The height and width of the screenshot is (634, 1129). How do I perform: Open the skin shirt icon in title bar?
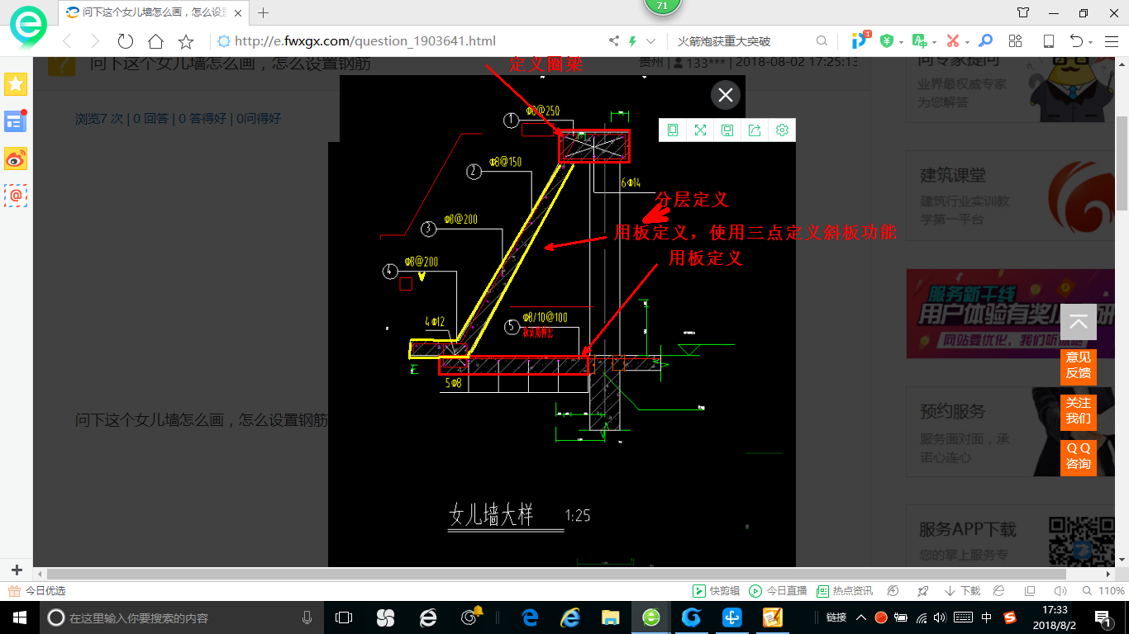click(x=1023, y=12)
